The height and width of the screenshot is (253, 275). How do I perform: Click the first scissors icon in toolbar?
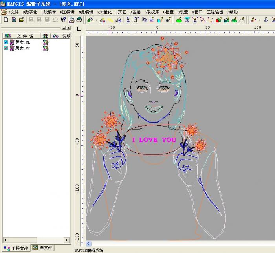128,20
